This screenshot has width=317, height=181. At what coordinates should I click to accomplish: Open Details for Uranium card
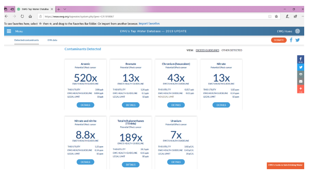[x=176, y=162]
